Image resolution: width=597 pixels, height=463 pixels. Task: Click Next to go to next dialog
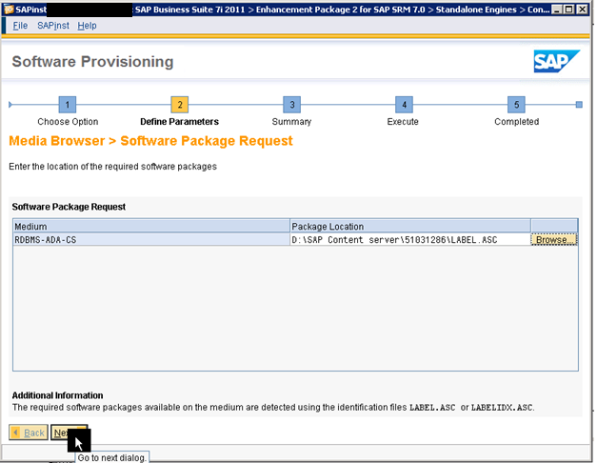click(70, 433)
